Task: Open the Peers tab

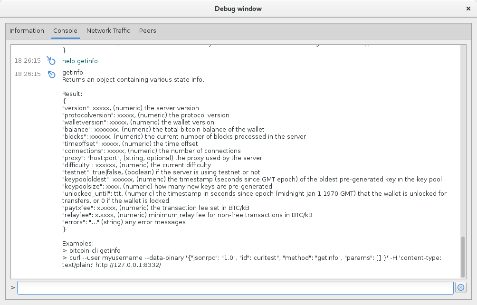Action: tap(147, 30)
